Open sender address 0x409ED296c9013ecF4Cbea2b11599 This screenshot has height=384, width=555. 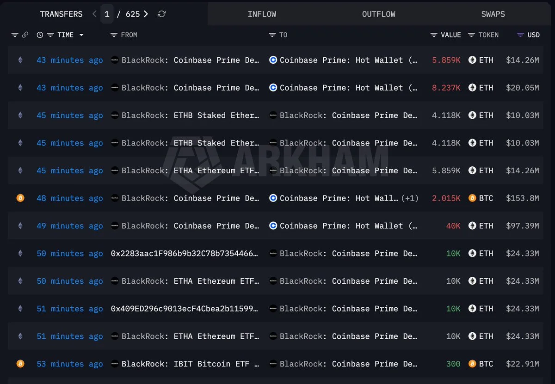click(185, 309)
